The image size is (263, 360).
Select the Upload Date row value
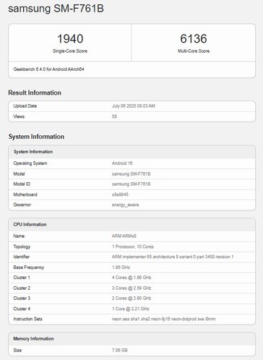coord(134,106)
